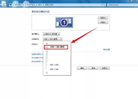This screenshot has width=138, height=99.
Task: Click the Apply (应用) button
Action: point(105,68)
